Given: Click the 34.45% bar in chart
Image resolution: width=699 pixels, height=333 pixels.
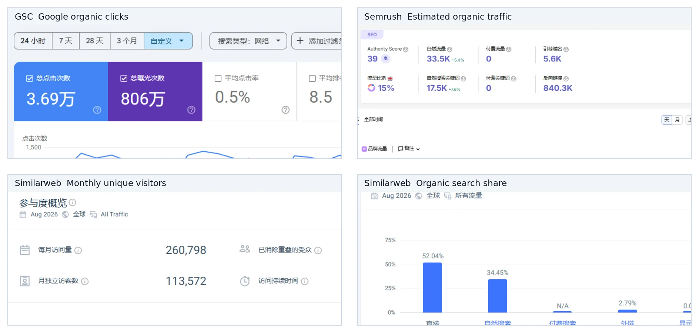Looking at the screenshot, I should pyautogui.click(x=498, y=296).
